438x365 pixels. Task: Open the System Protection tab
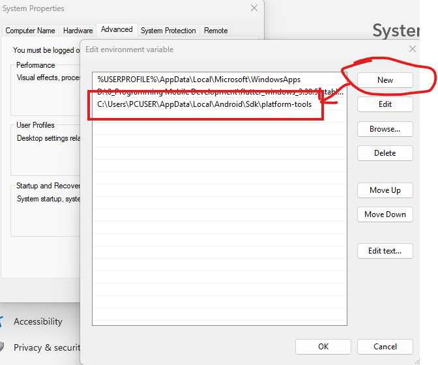pos(168,31)
